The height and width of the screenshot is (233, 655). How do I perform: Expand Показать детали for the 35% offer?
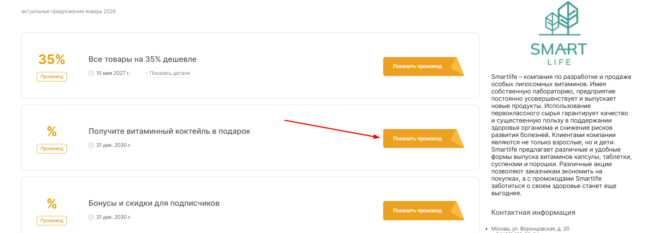[x=170, y=73]
